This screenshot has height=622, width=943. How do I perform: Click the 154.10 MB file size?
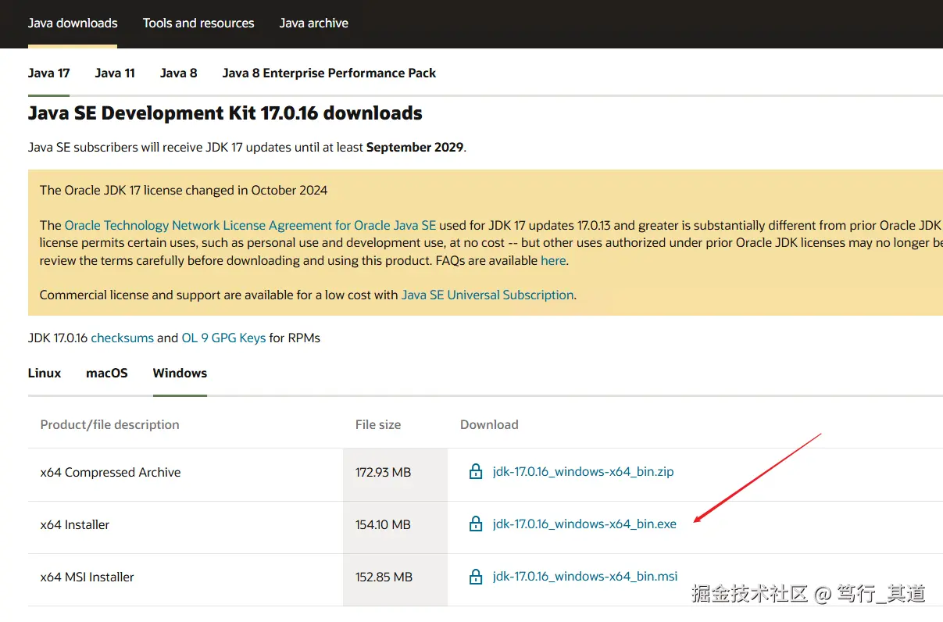(x=383, y=524)
